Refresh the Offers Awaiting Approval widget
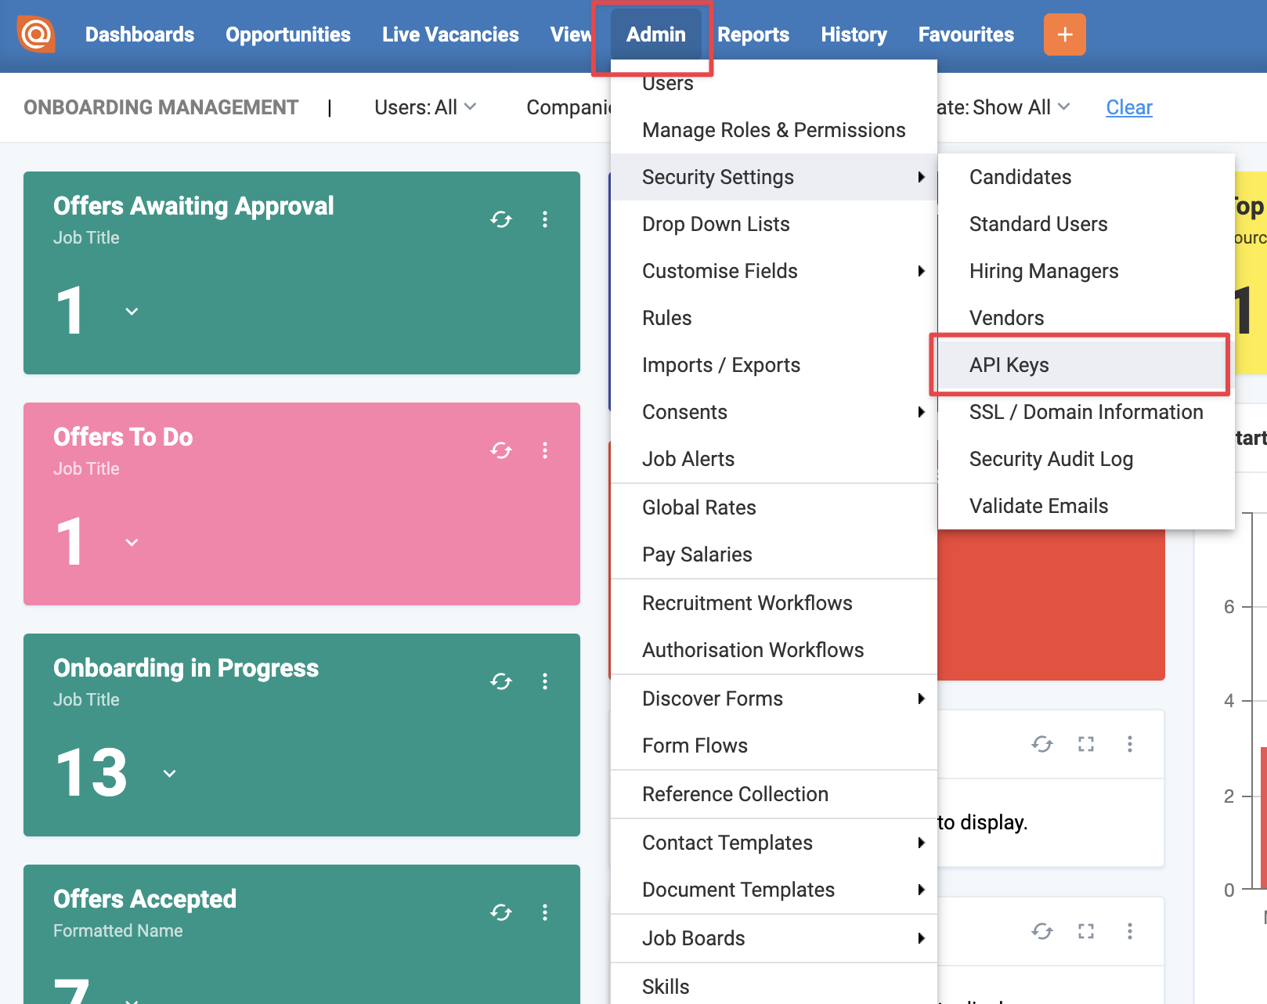 pos(501,219)
